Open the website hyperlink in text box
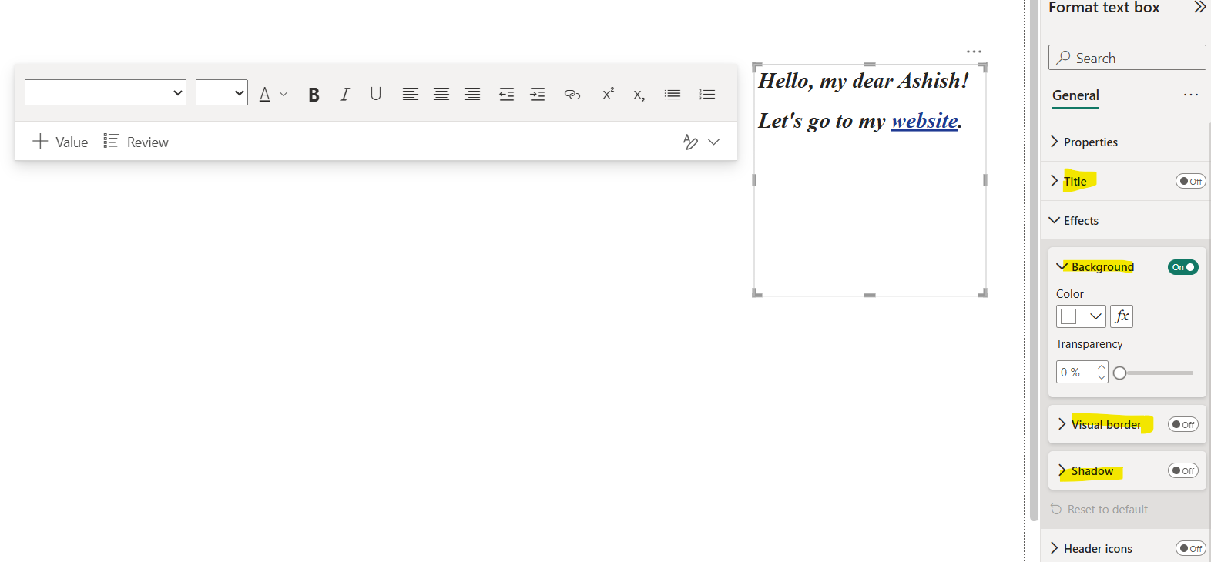1211x562 pixels. (x=924, y=121)
